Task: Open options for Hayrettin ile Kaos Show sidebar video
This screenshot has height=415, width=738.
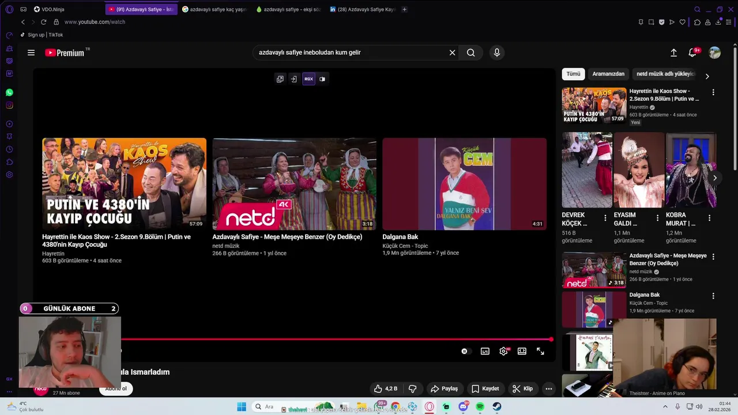Action: coord(713,92)
